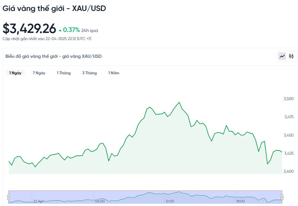298x206 pixels.
Task: Show the 3 Tháng chart range
Action: point(89,73)
